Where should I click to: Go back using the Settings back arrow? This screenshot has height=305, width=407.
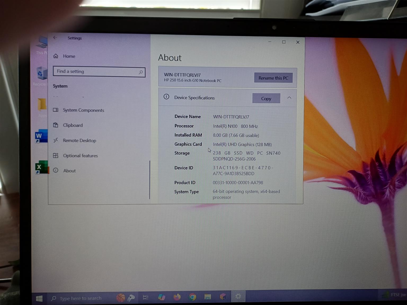[55, 38]
